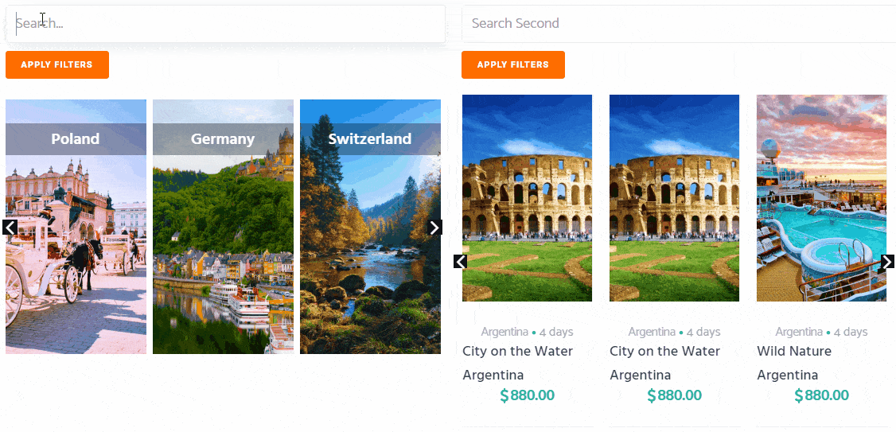
Task: Open the Switzerland destination card
Action: tap(370, 227)
